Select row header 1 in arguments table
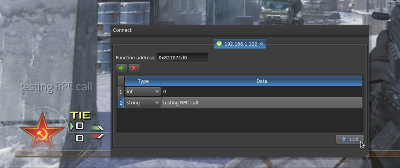This screenshot has height=168, width=400. 121,92
